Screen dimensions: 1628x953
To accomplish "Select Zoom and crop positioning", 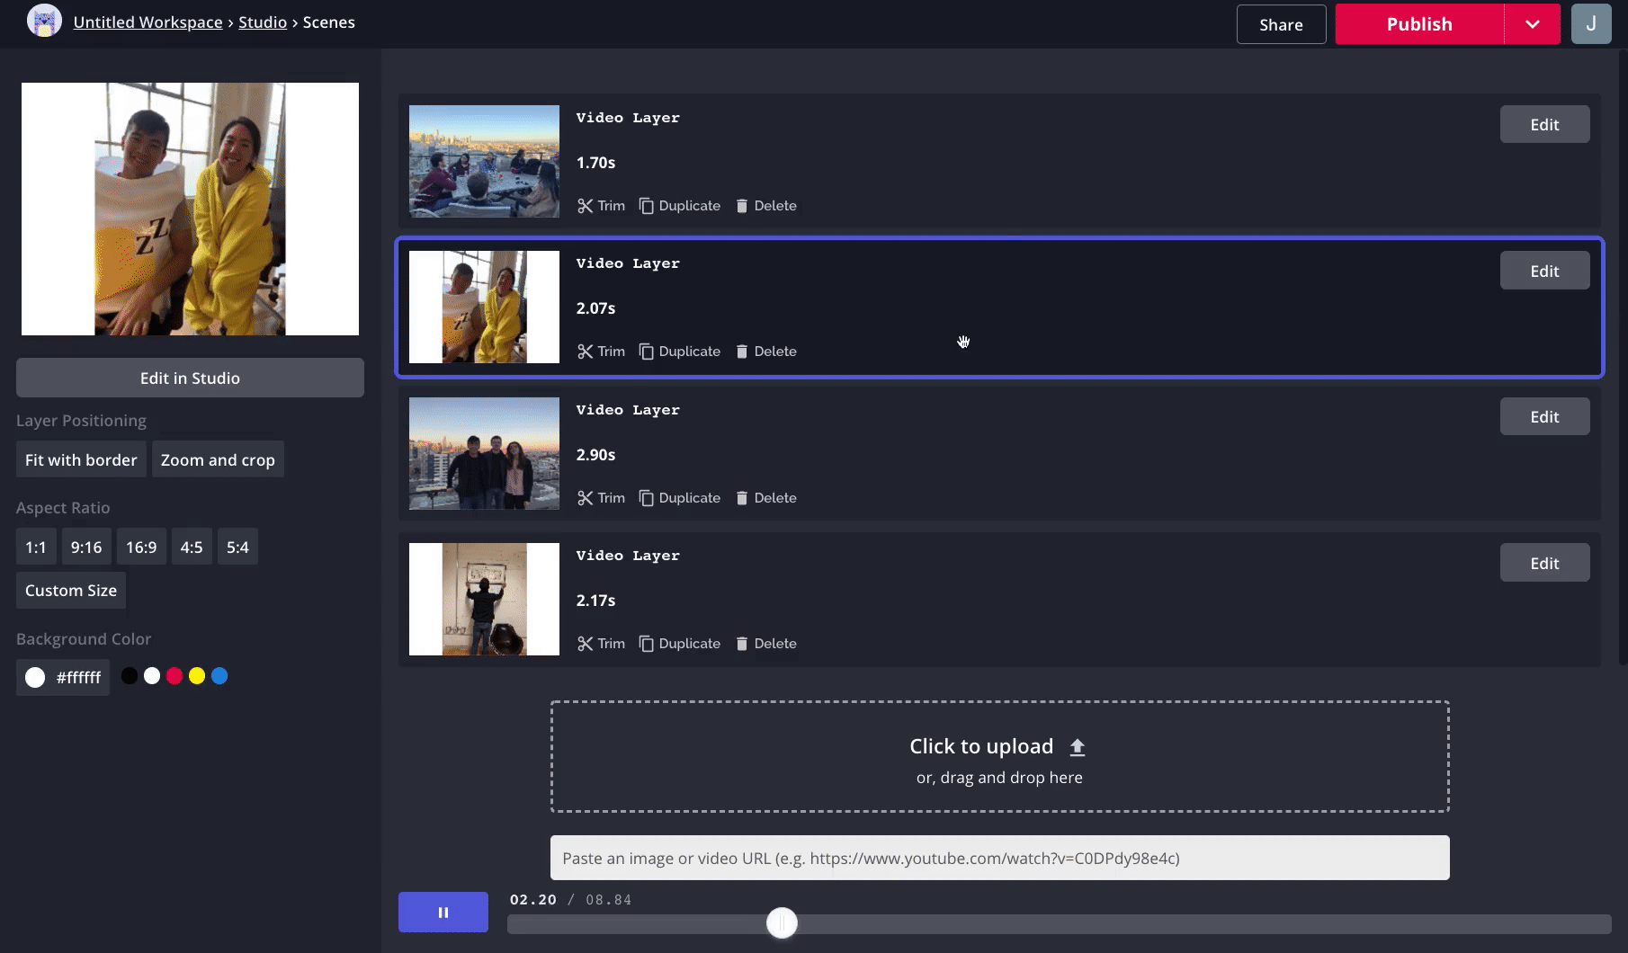I will (x=218, y=460).
